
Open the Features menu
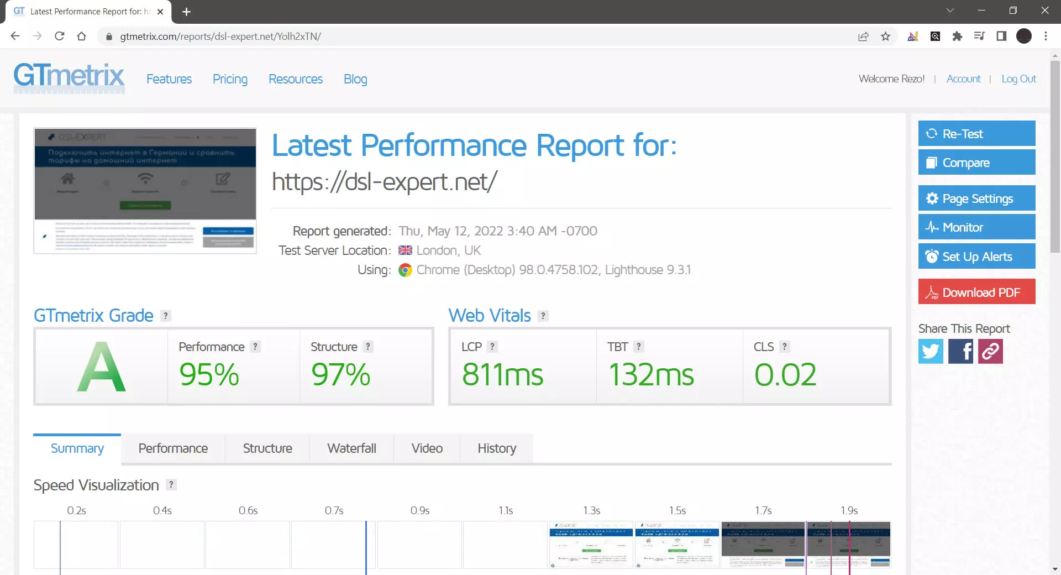169,79
